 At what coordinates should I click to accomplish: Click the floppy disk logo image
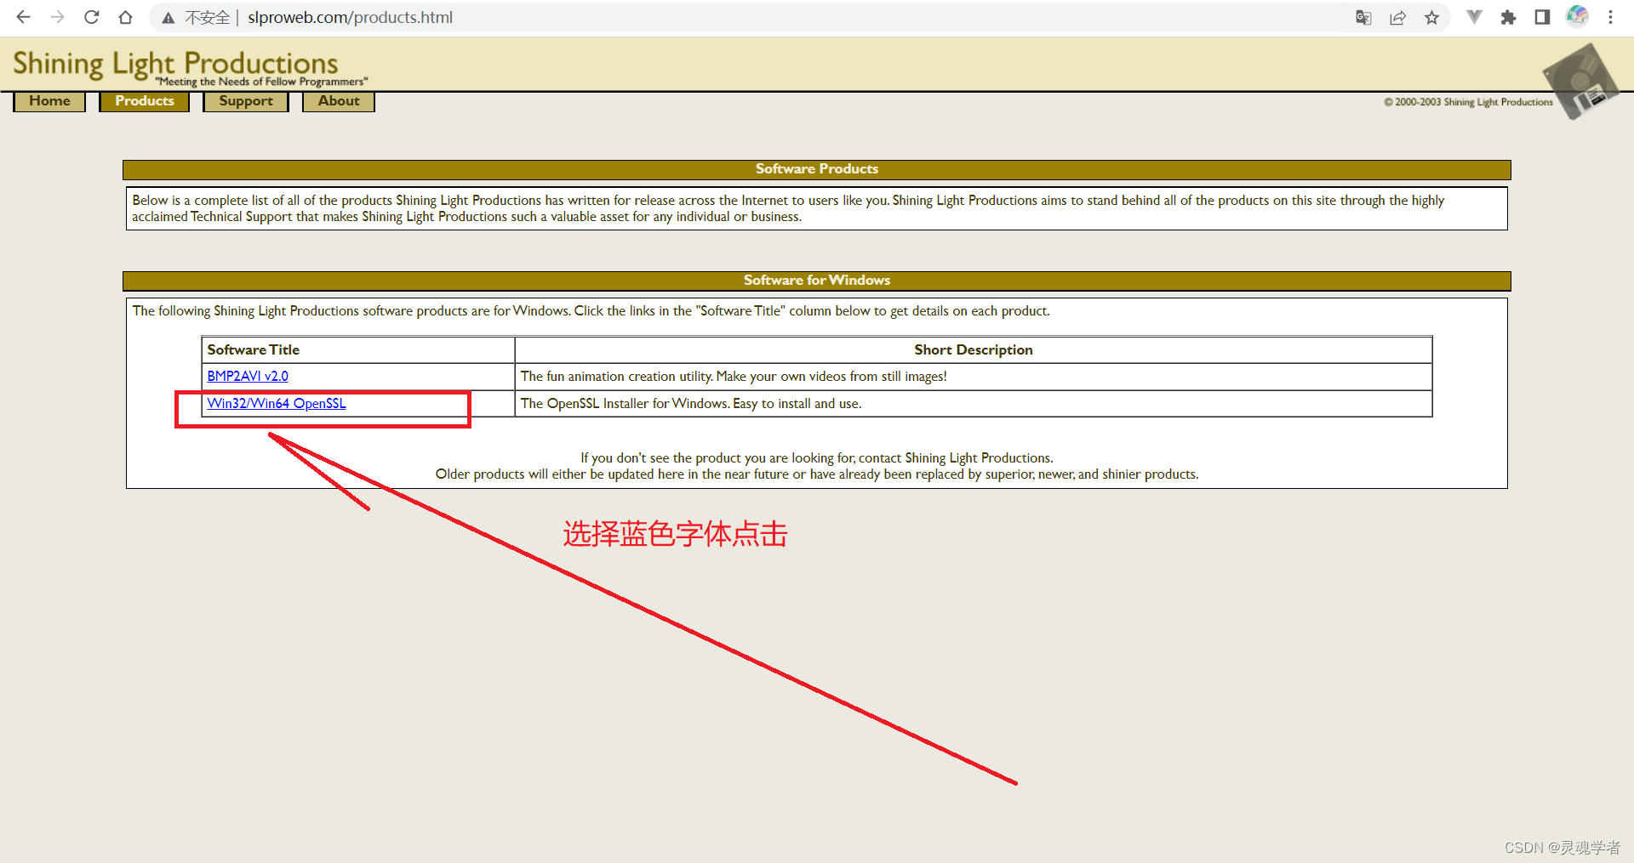[x=1580, y=82]
